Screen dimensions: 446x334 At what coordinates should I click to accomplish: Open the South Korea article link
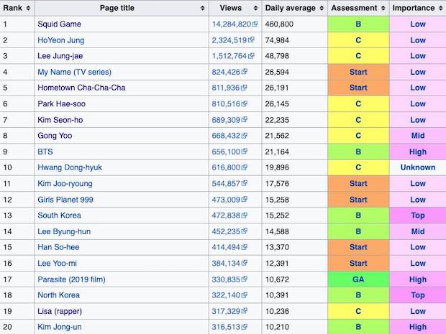coord(59,215)
